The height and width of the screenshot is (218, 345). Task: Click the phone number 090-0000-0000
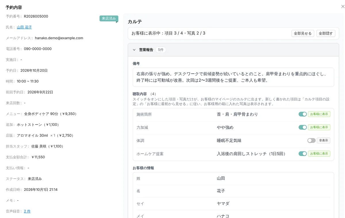pyautogui.click(x=38, y=49)
